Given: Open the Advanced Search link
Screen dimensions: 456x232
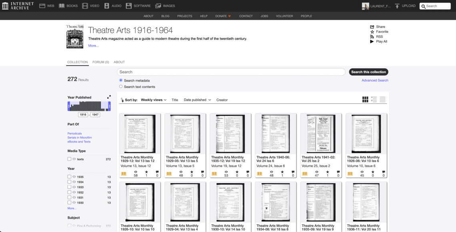Looking at the screenshot, I should coord(375,80).
